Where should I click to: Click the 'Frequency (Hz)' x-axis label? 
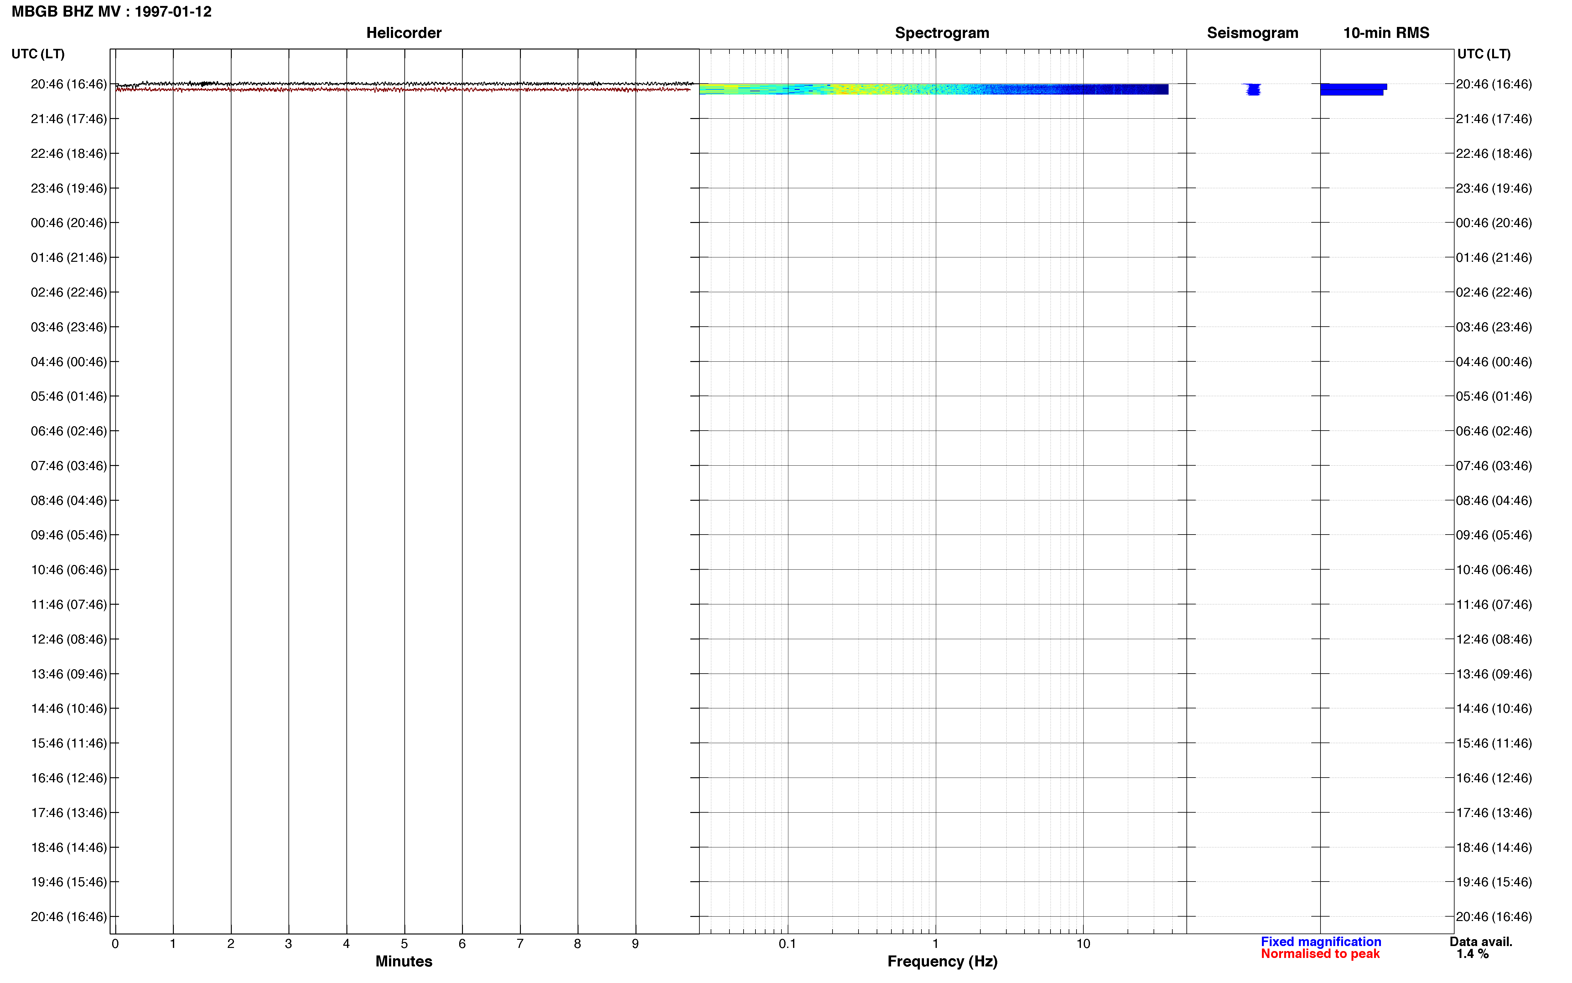click(942, 961)
